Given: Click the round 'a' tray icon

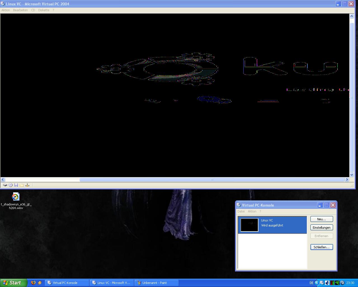Looking at the screenshot, I should pyautogui.click(x=342, y=283).
